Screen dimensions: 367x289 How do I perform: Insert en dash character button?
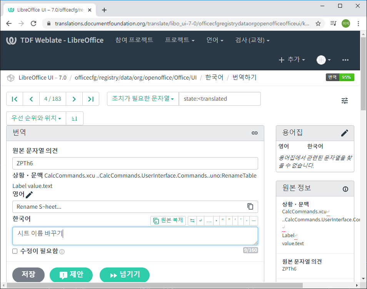point(247,221)
